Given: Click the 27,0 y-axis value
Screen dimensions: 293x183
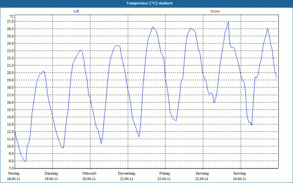Looking at the screenshot, I should (11, 22).
